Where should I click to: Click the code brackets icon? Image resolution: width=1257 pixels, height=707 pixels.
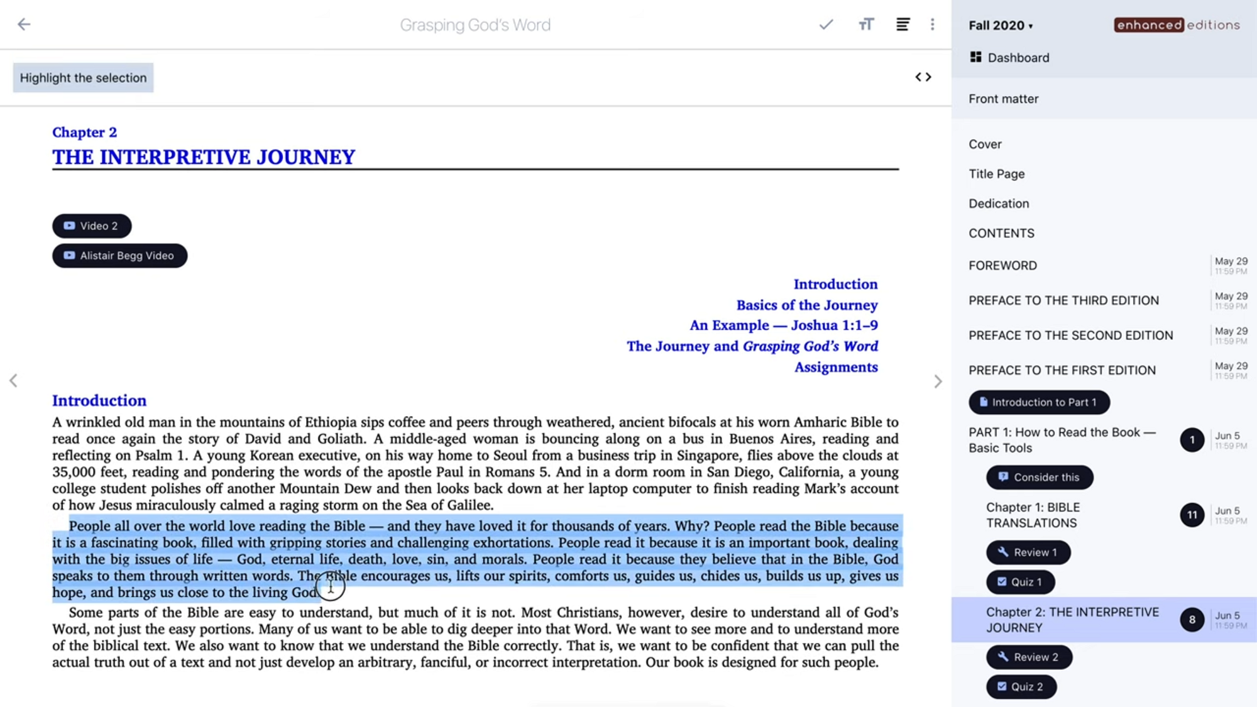pos(923,77)
